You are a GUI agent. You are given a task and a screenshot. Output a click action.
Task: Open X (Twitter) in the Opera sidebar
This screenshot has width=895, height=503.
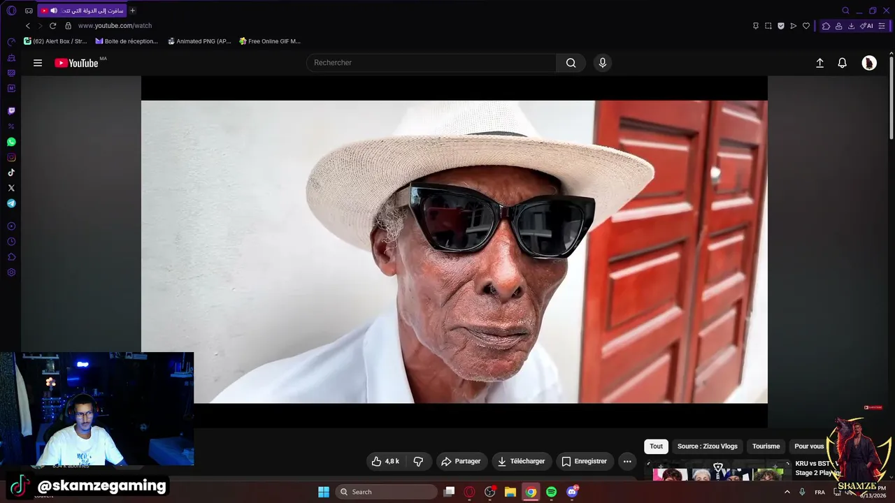pos(11,188)
